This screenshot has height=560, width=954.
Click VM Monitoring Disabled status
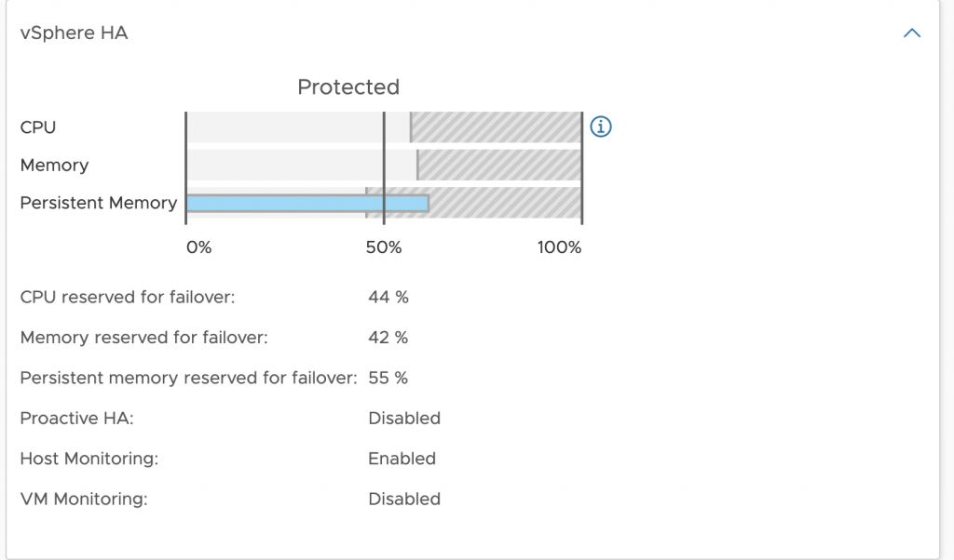pos(404,499)
